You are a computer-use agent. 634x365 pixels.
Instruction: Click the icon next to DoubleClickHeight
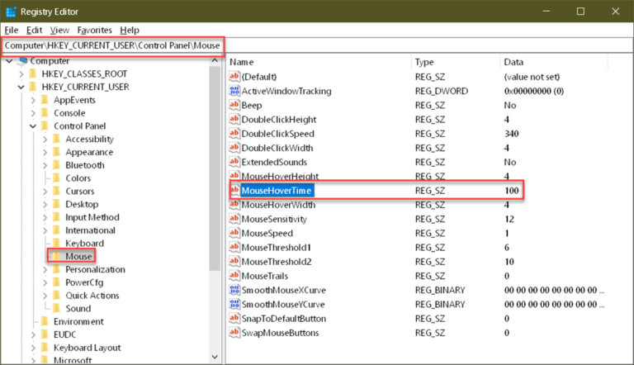tap(234, 119)
